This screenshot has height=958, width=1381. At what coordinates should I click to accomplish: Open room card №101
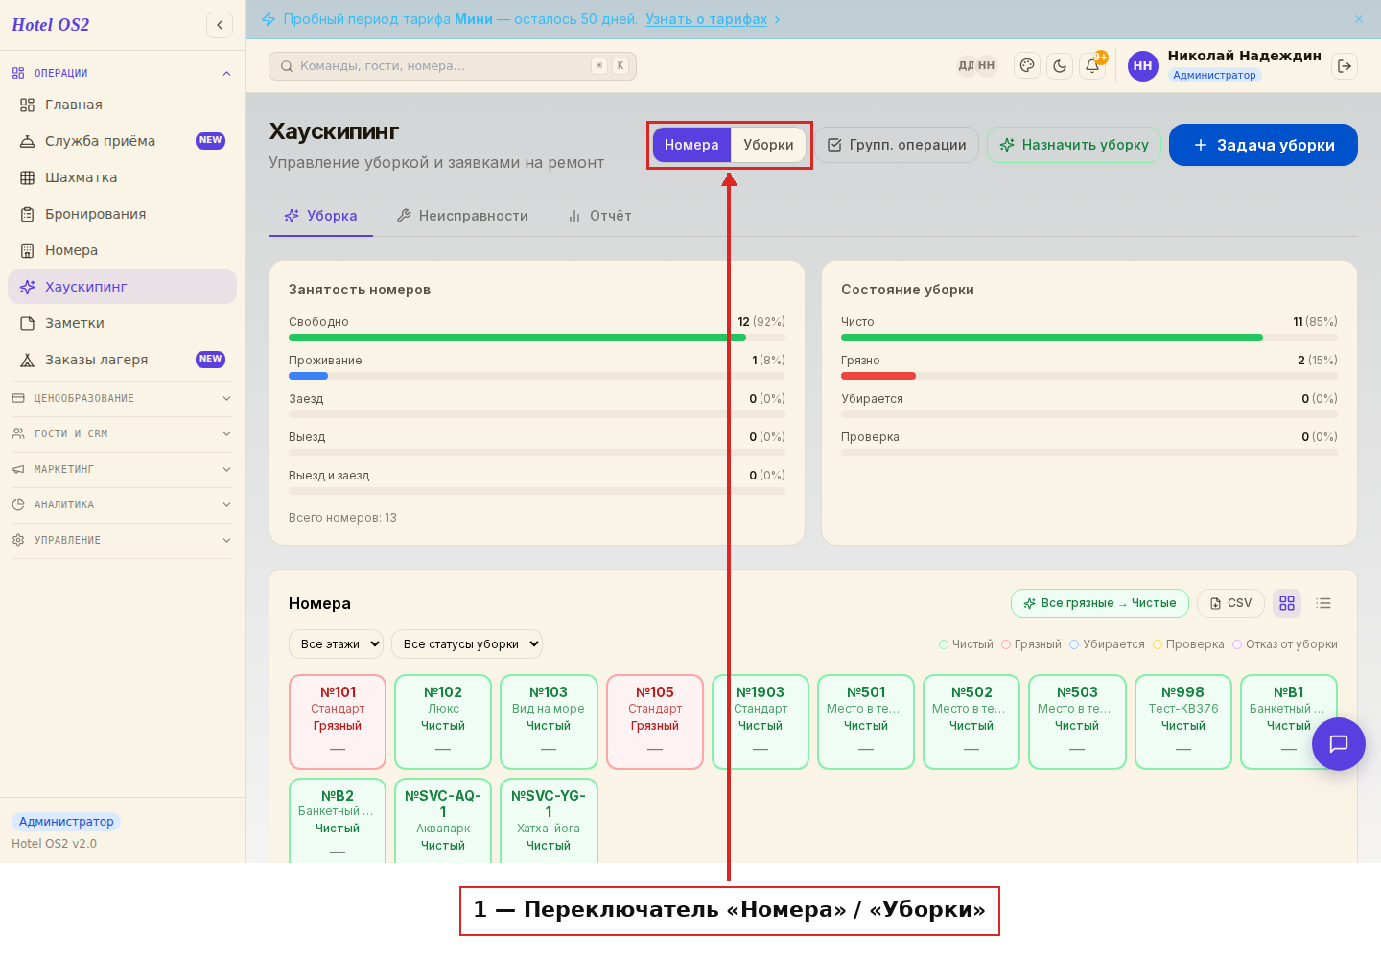338,722
